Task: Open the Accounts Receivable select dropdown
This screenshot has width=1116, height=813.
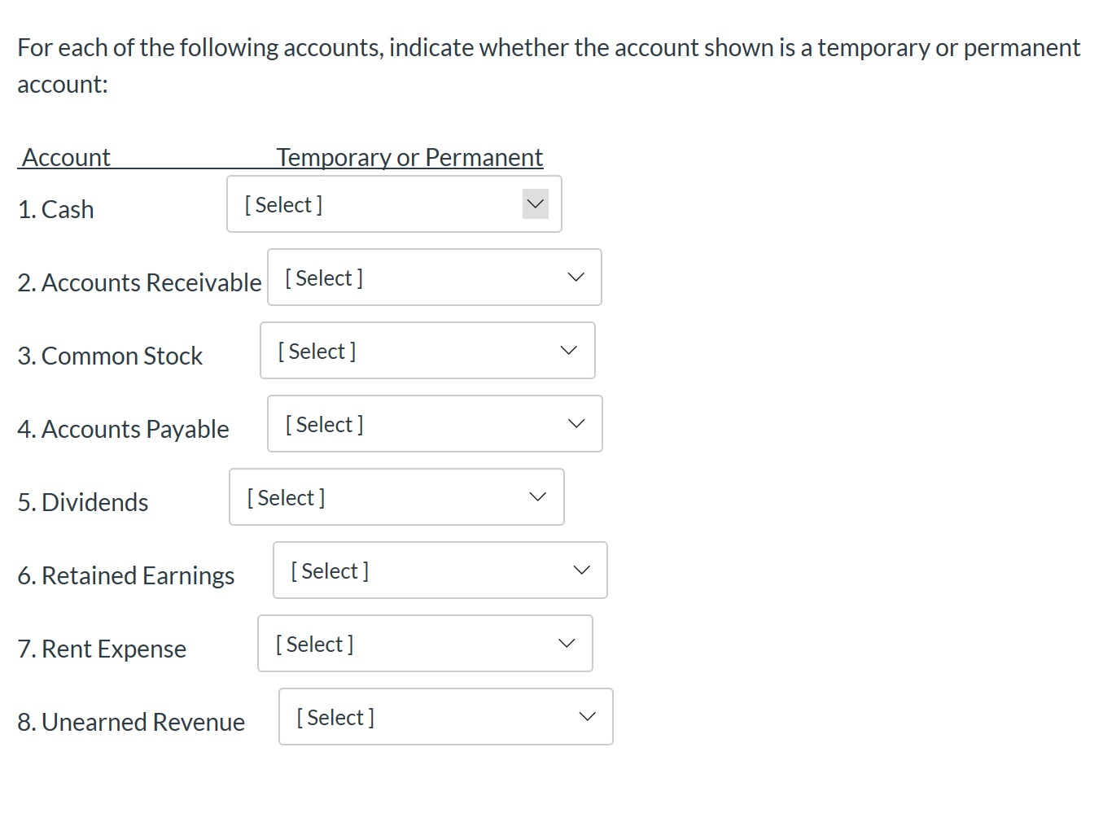Action: [434, 278]
